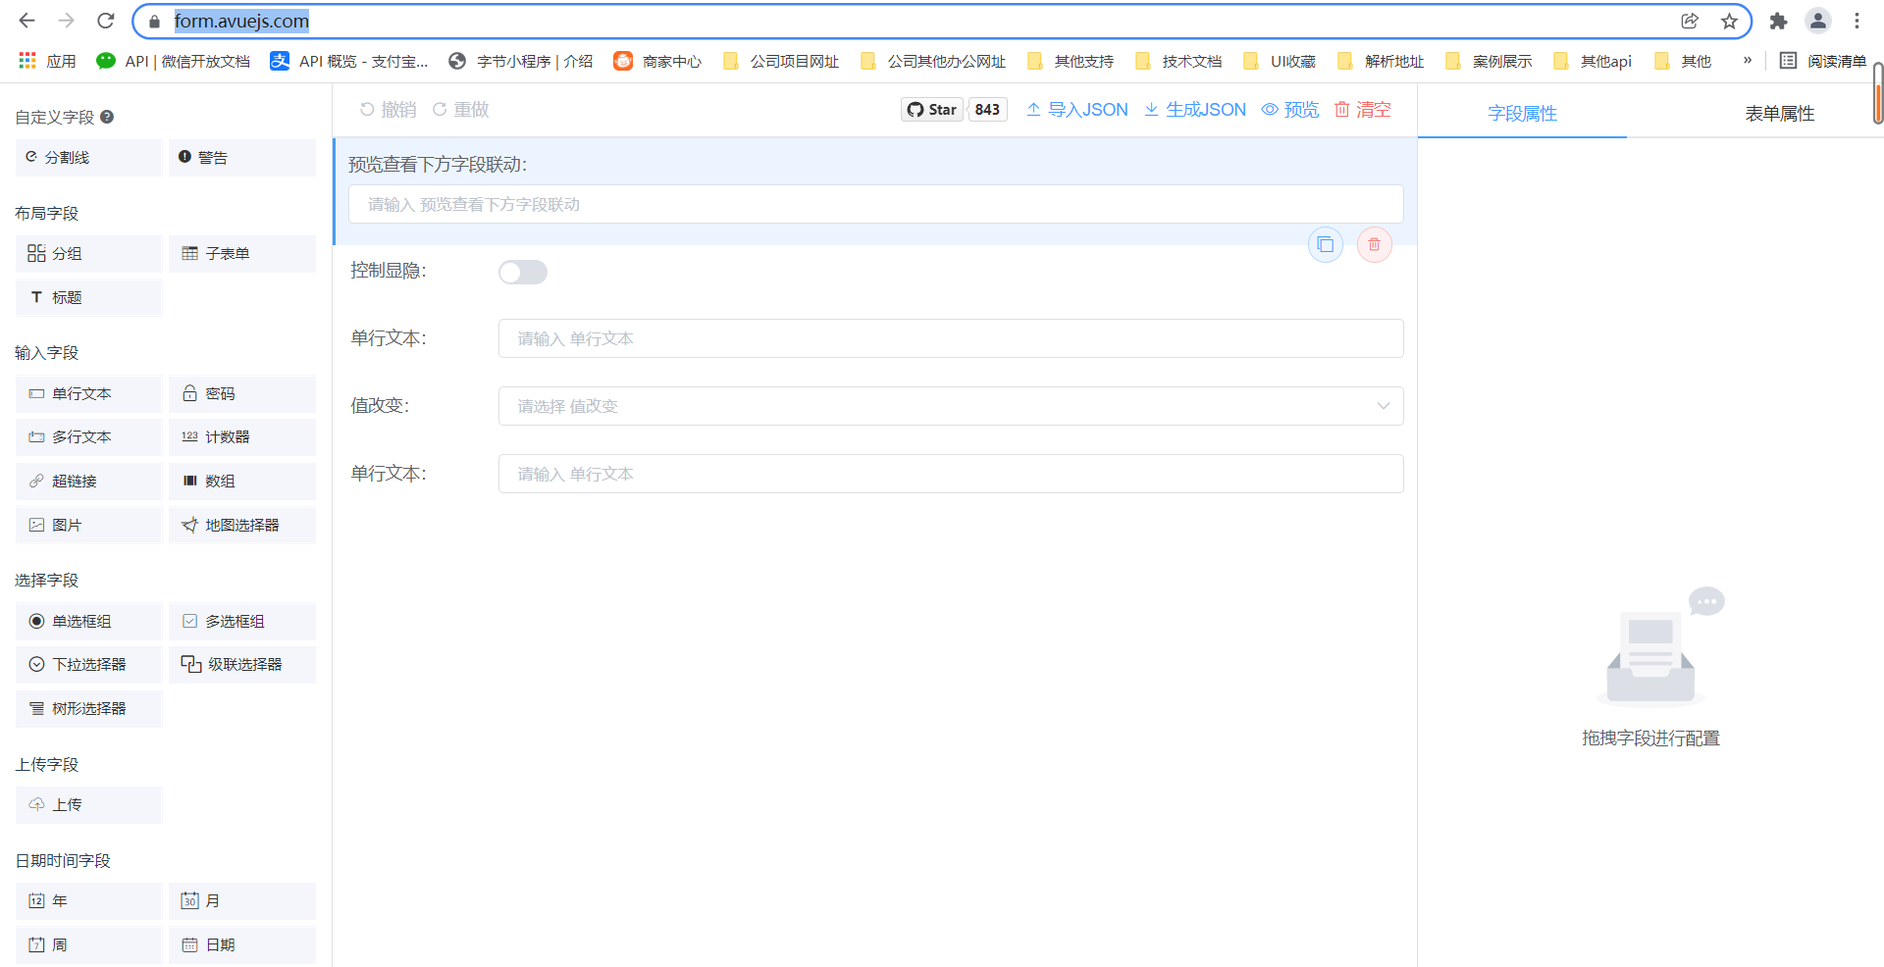Select the 上传 upload field
The height and width of the screenshot is (967, 1884).
pos(88,804)
